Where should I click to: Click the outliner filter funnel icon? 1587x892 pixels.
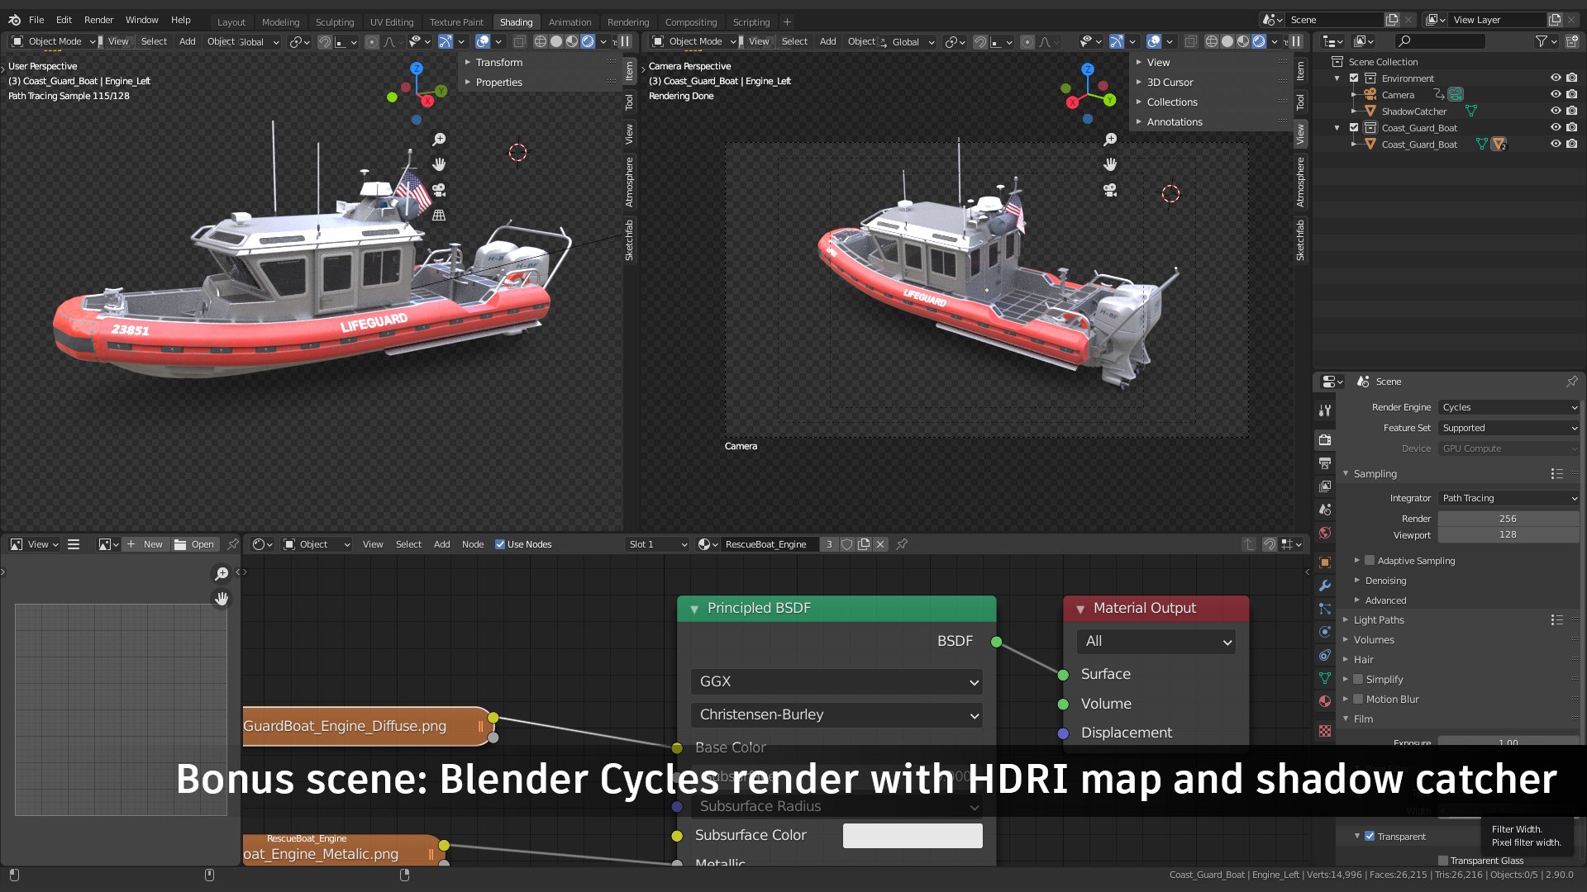(x=1541, y=41)
